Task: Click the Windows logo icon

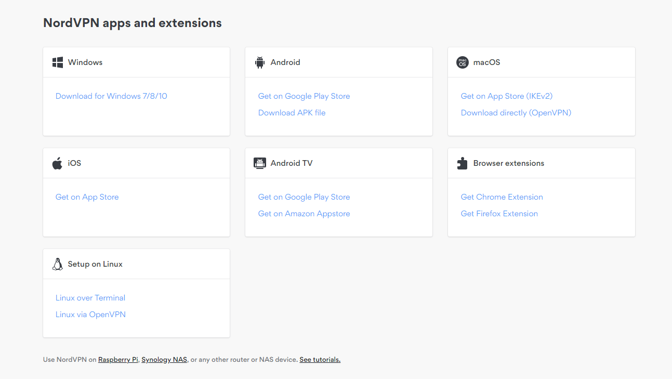Action: [x=58, y=62]
